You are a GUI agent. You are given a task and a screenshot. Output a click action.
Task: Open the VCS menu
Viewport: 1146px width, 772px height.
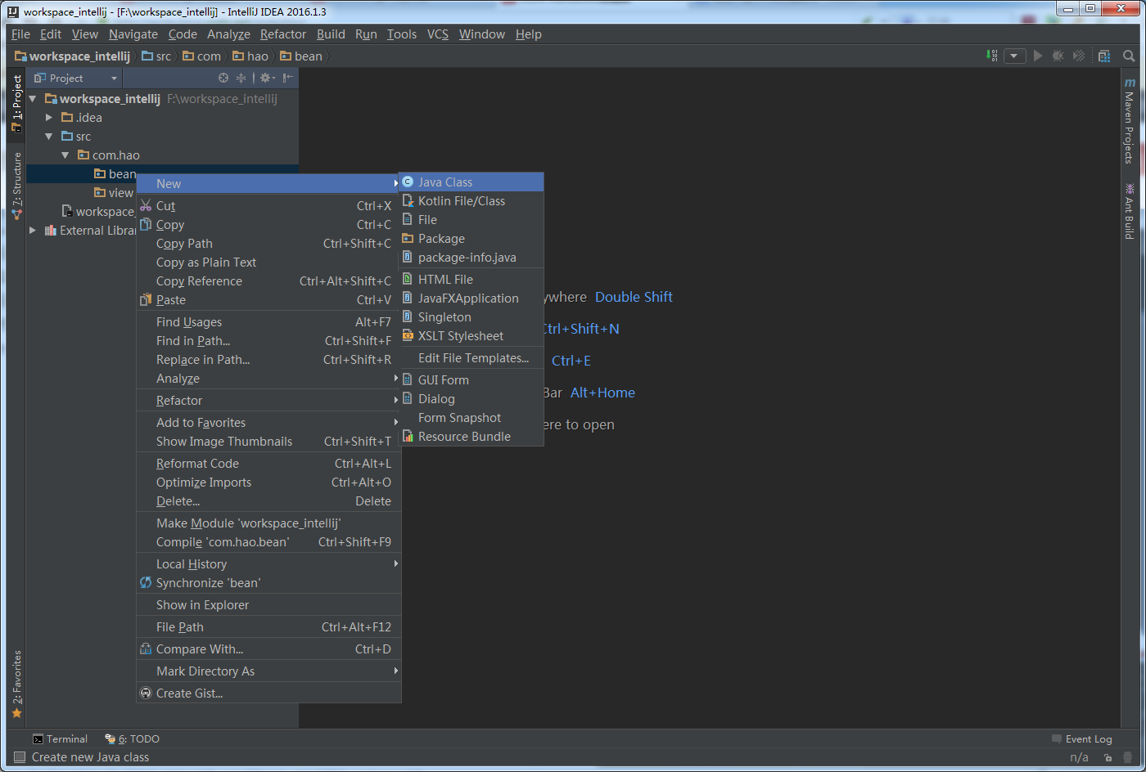[438, 34]
